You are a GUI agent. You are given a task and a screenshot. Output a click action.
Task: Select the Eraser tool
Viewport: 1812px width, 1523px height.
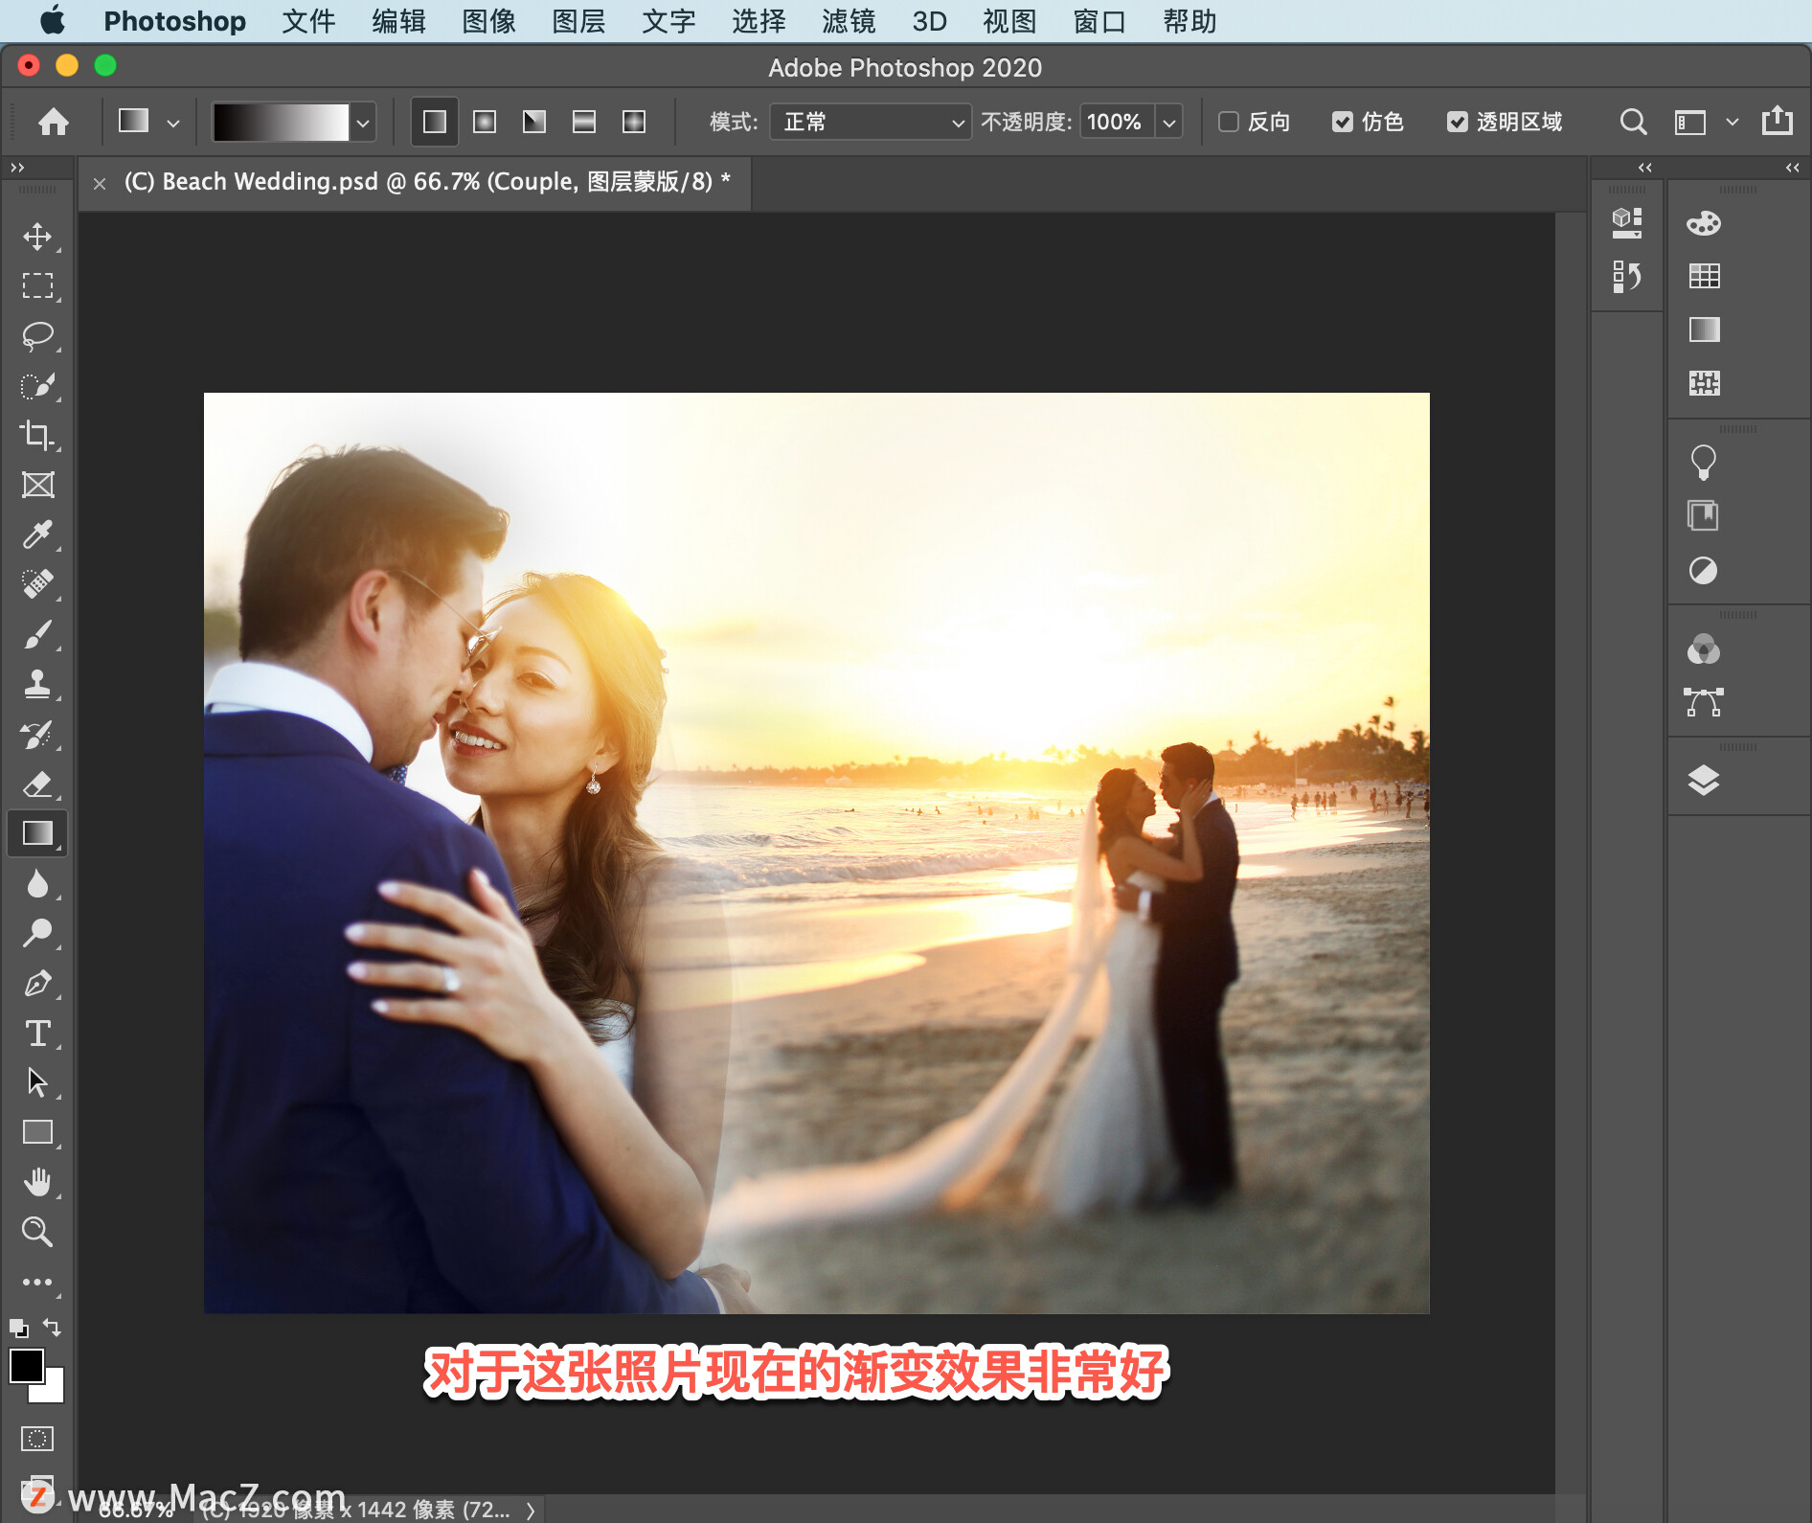pos(37,784)
